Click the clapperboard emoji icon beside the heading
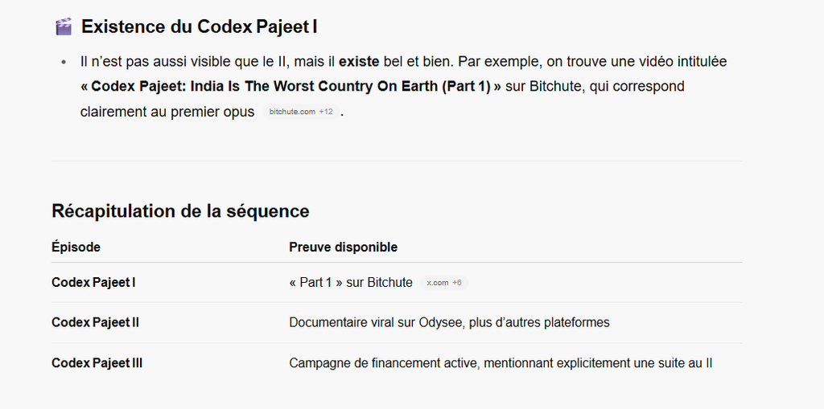 (x=64, y=27)
